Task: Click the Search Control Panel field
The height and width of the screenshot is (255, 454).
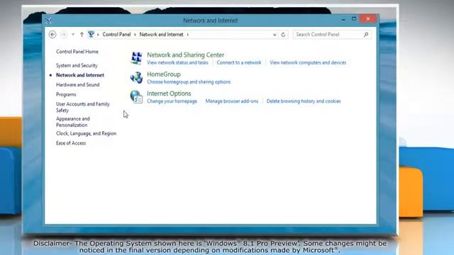Action: point(332,35)
